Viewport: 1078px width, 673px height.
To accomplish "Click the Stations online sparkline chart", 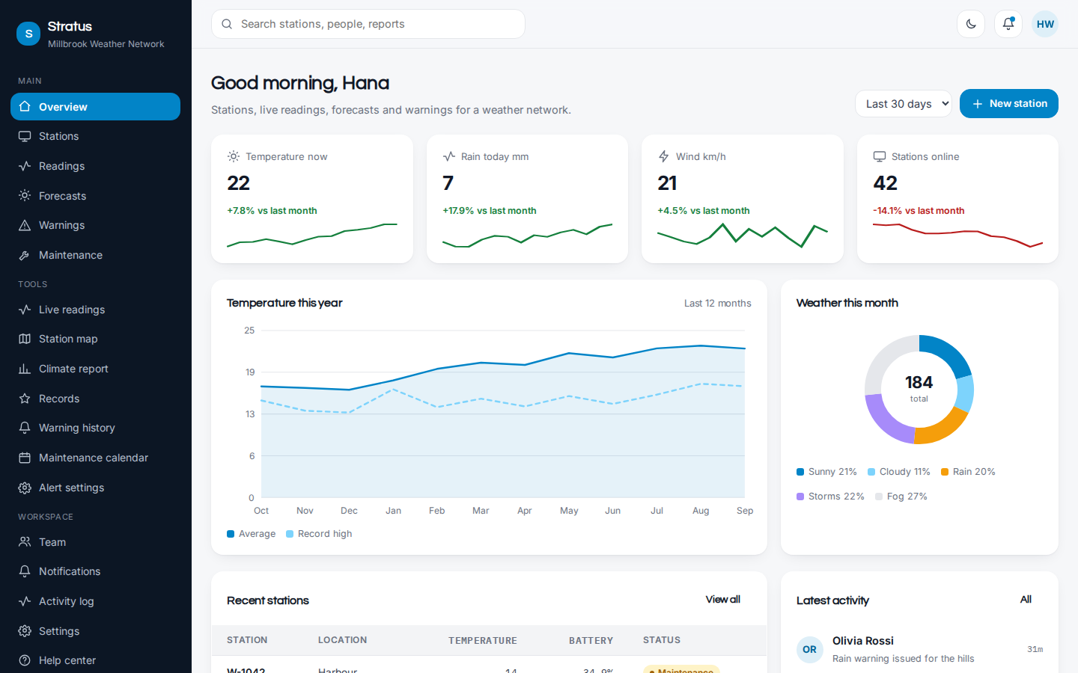I will click(x=957, y=236).
